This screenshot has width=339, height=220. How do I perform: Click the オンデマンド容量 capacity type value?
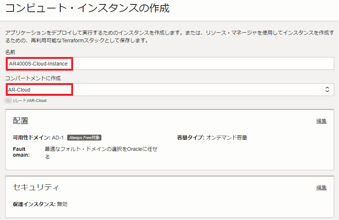click(226, 138)
